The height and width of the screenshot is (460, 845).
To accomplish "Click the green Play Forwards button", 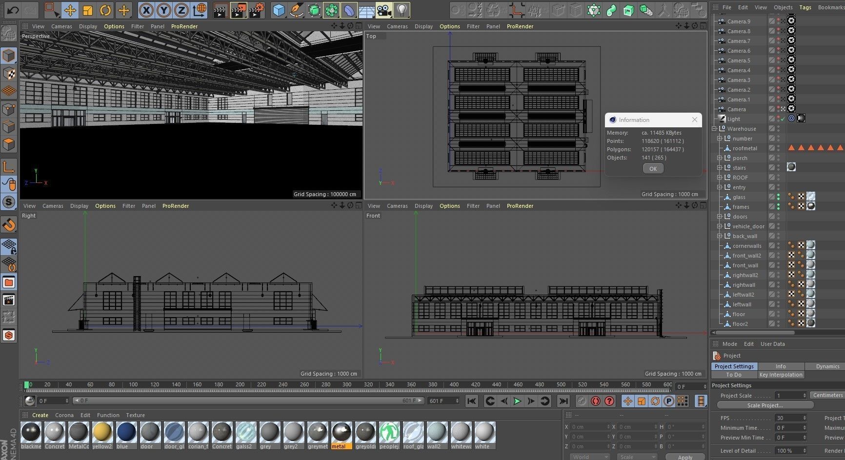I will coord(517,401).
